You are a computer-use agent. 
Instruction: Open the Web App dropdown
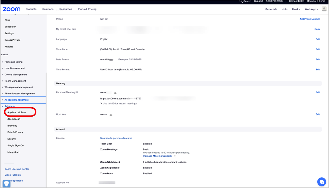point(312,9)
